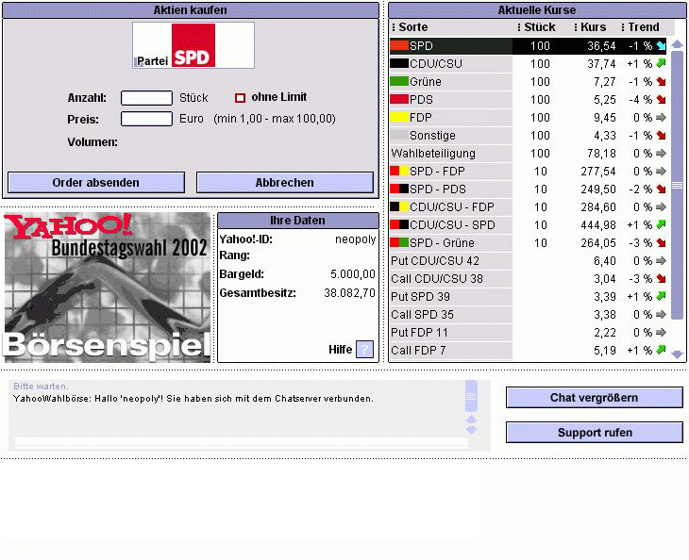Click the Hilfe question mark icon
The image size is (689, 560).
pyautogui.click(x=364, y=350)
